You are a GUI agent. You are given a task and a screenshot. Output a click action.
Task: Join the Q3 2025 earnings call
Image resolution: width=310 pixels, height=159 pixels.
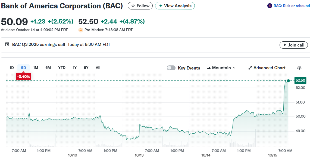[294, 45]
